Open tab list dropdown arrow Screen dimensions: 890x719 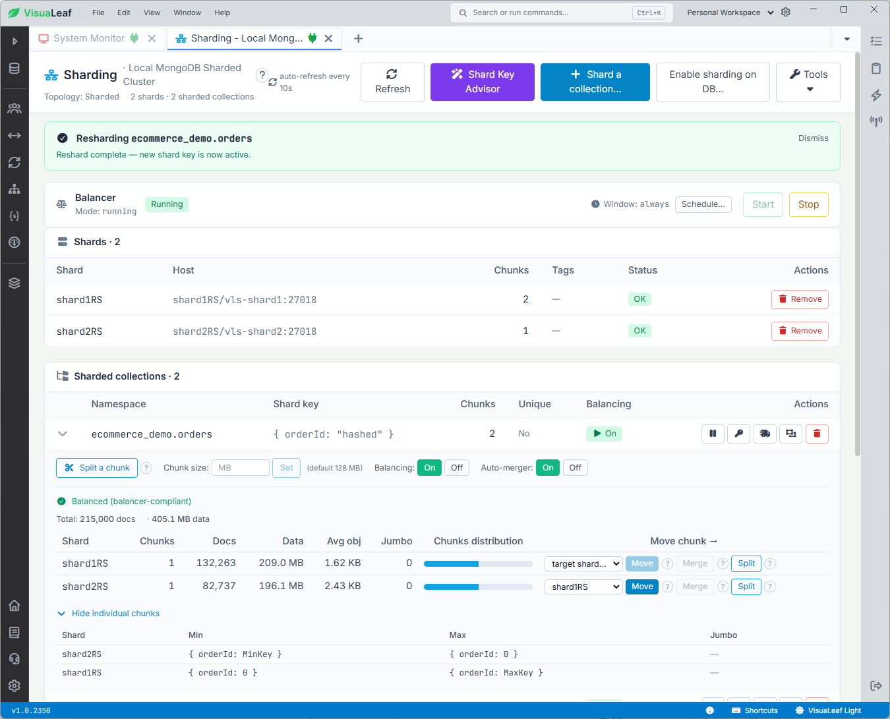847,39
